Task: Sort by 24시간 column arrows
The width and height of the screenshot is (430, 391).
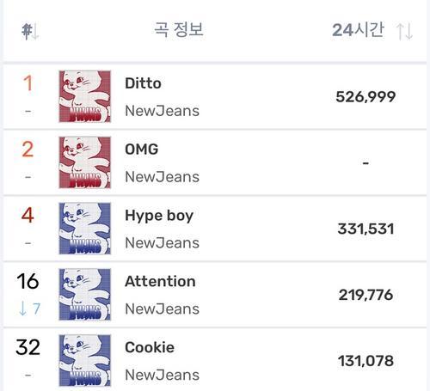Action: coord(404,31)
